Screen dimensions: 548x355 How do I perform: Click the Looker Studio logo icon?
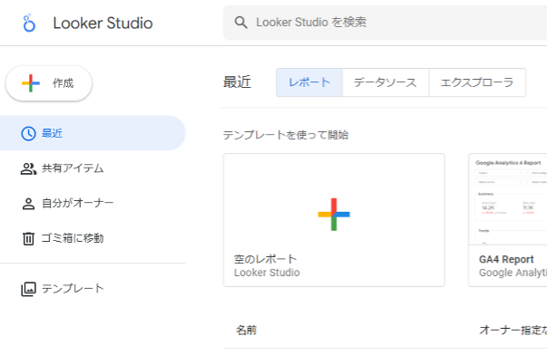pyautogui.click(x=29, y=23)
